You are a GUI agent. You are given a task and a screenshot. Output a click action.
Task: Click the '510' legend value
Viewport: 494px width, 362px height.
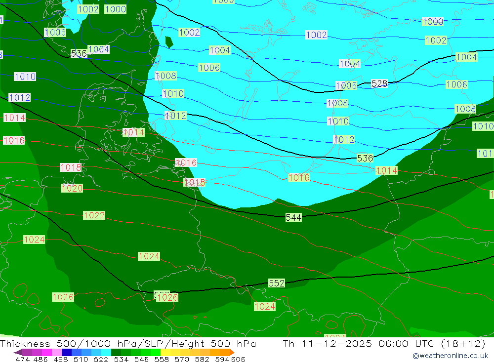tap(81, 359)
